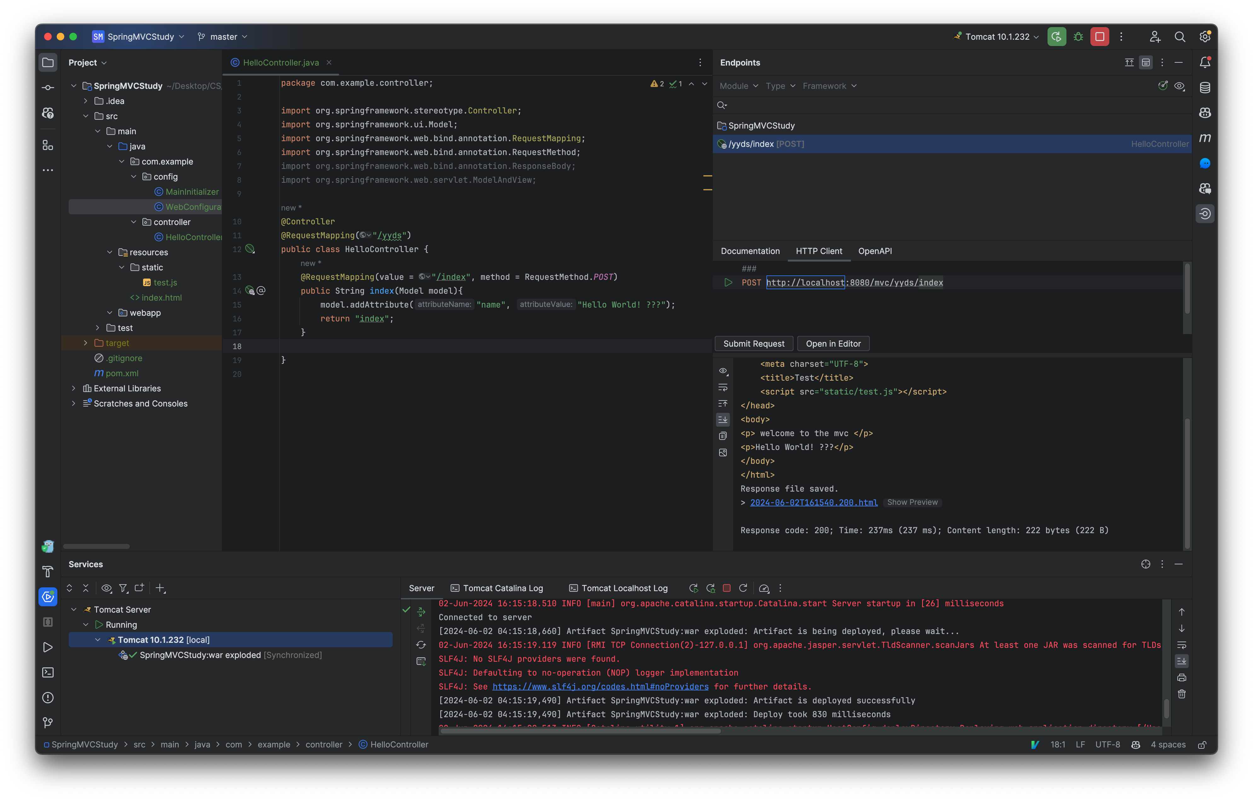The width and height of the screenshot is (1253, 801).
Task: Open the Framework filter dropdown
Action: (x=829, y=86)
